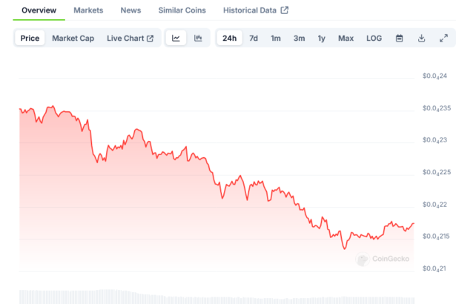This screenshot has height=304, width=456.
Task: Open the calendar date range picker
Action: point(399,39)
